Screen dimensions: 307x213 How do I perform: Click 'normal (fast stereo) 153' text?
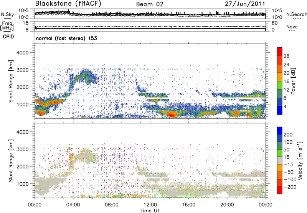66,38
